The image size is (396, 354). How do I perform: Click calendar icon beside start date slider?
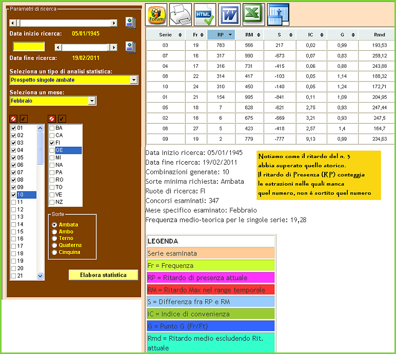point(131,23)
